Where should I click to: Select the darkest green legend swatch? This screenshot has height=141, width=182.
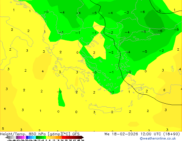click(37, 137)
